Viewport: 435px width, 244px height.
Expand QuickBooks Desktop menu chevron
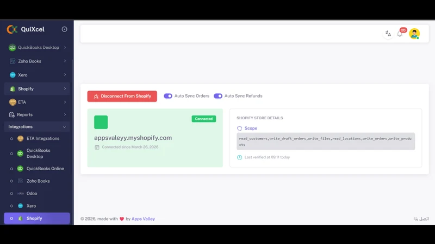pos(65,47)
